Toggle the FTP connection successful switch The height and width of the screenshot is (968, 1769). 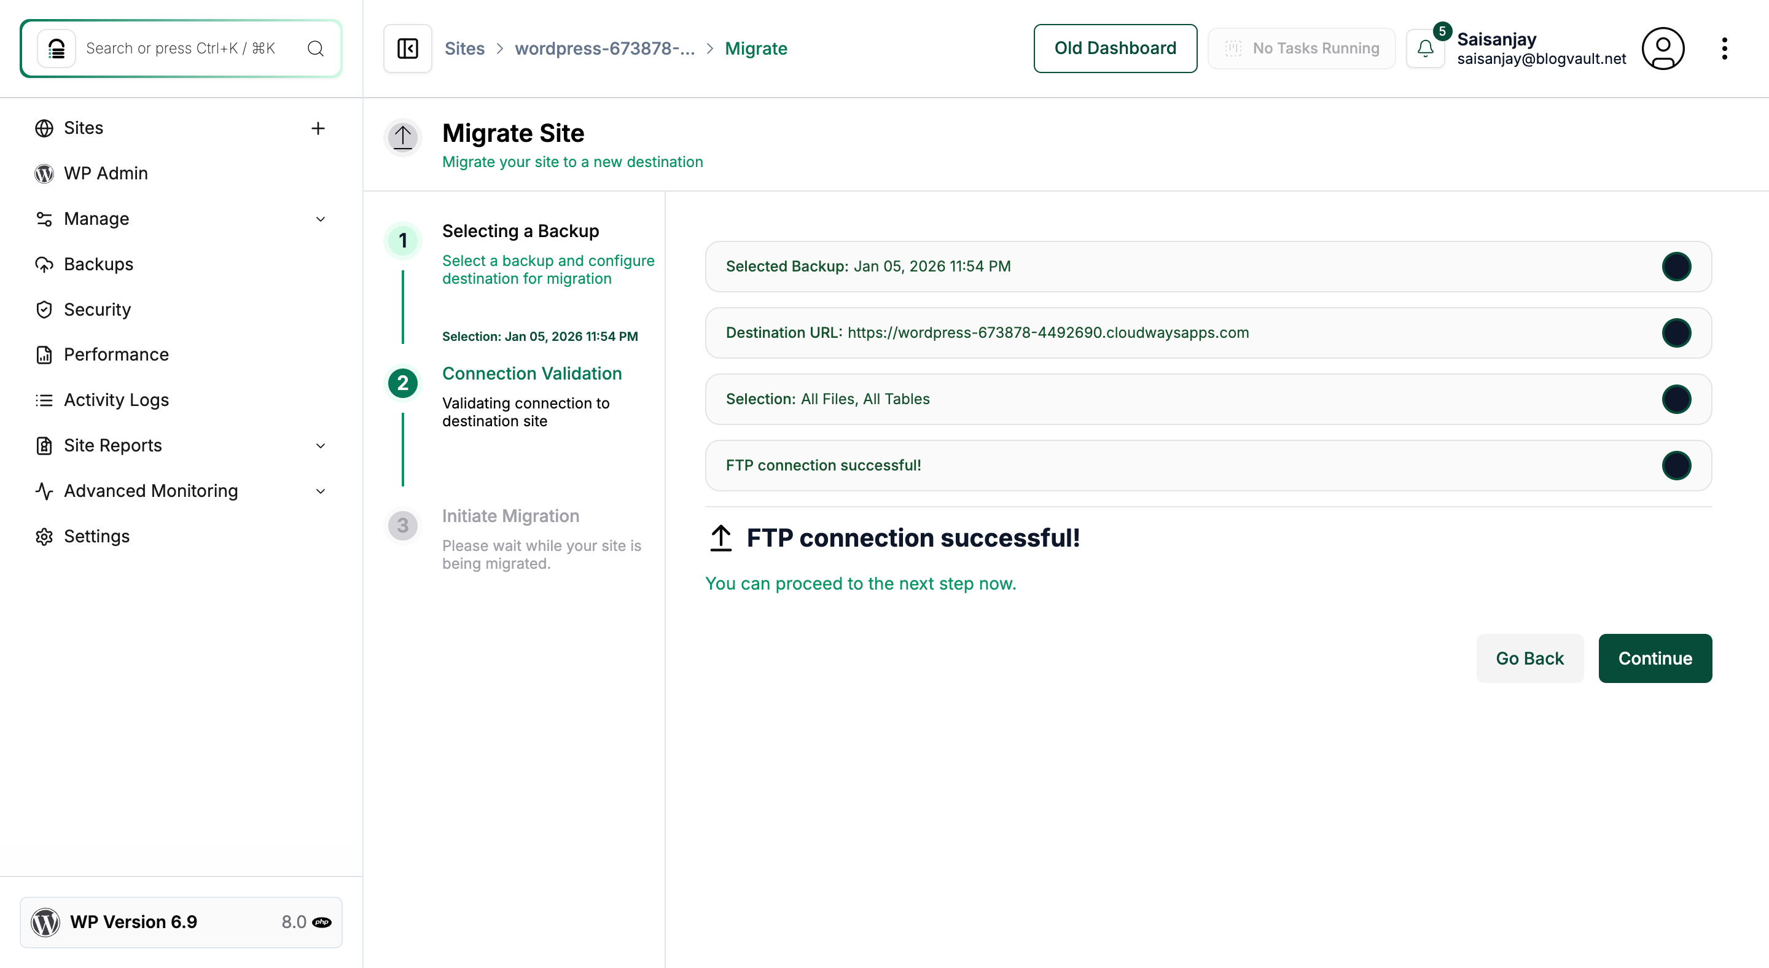pos(1677,465)
